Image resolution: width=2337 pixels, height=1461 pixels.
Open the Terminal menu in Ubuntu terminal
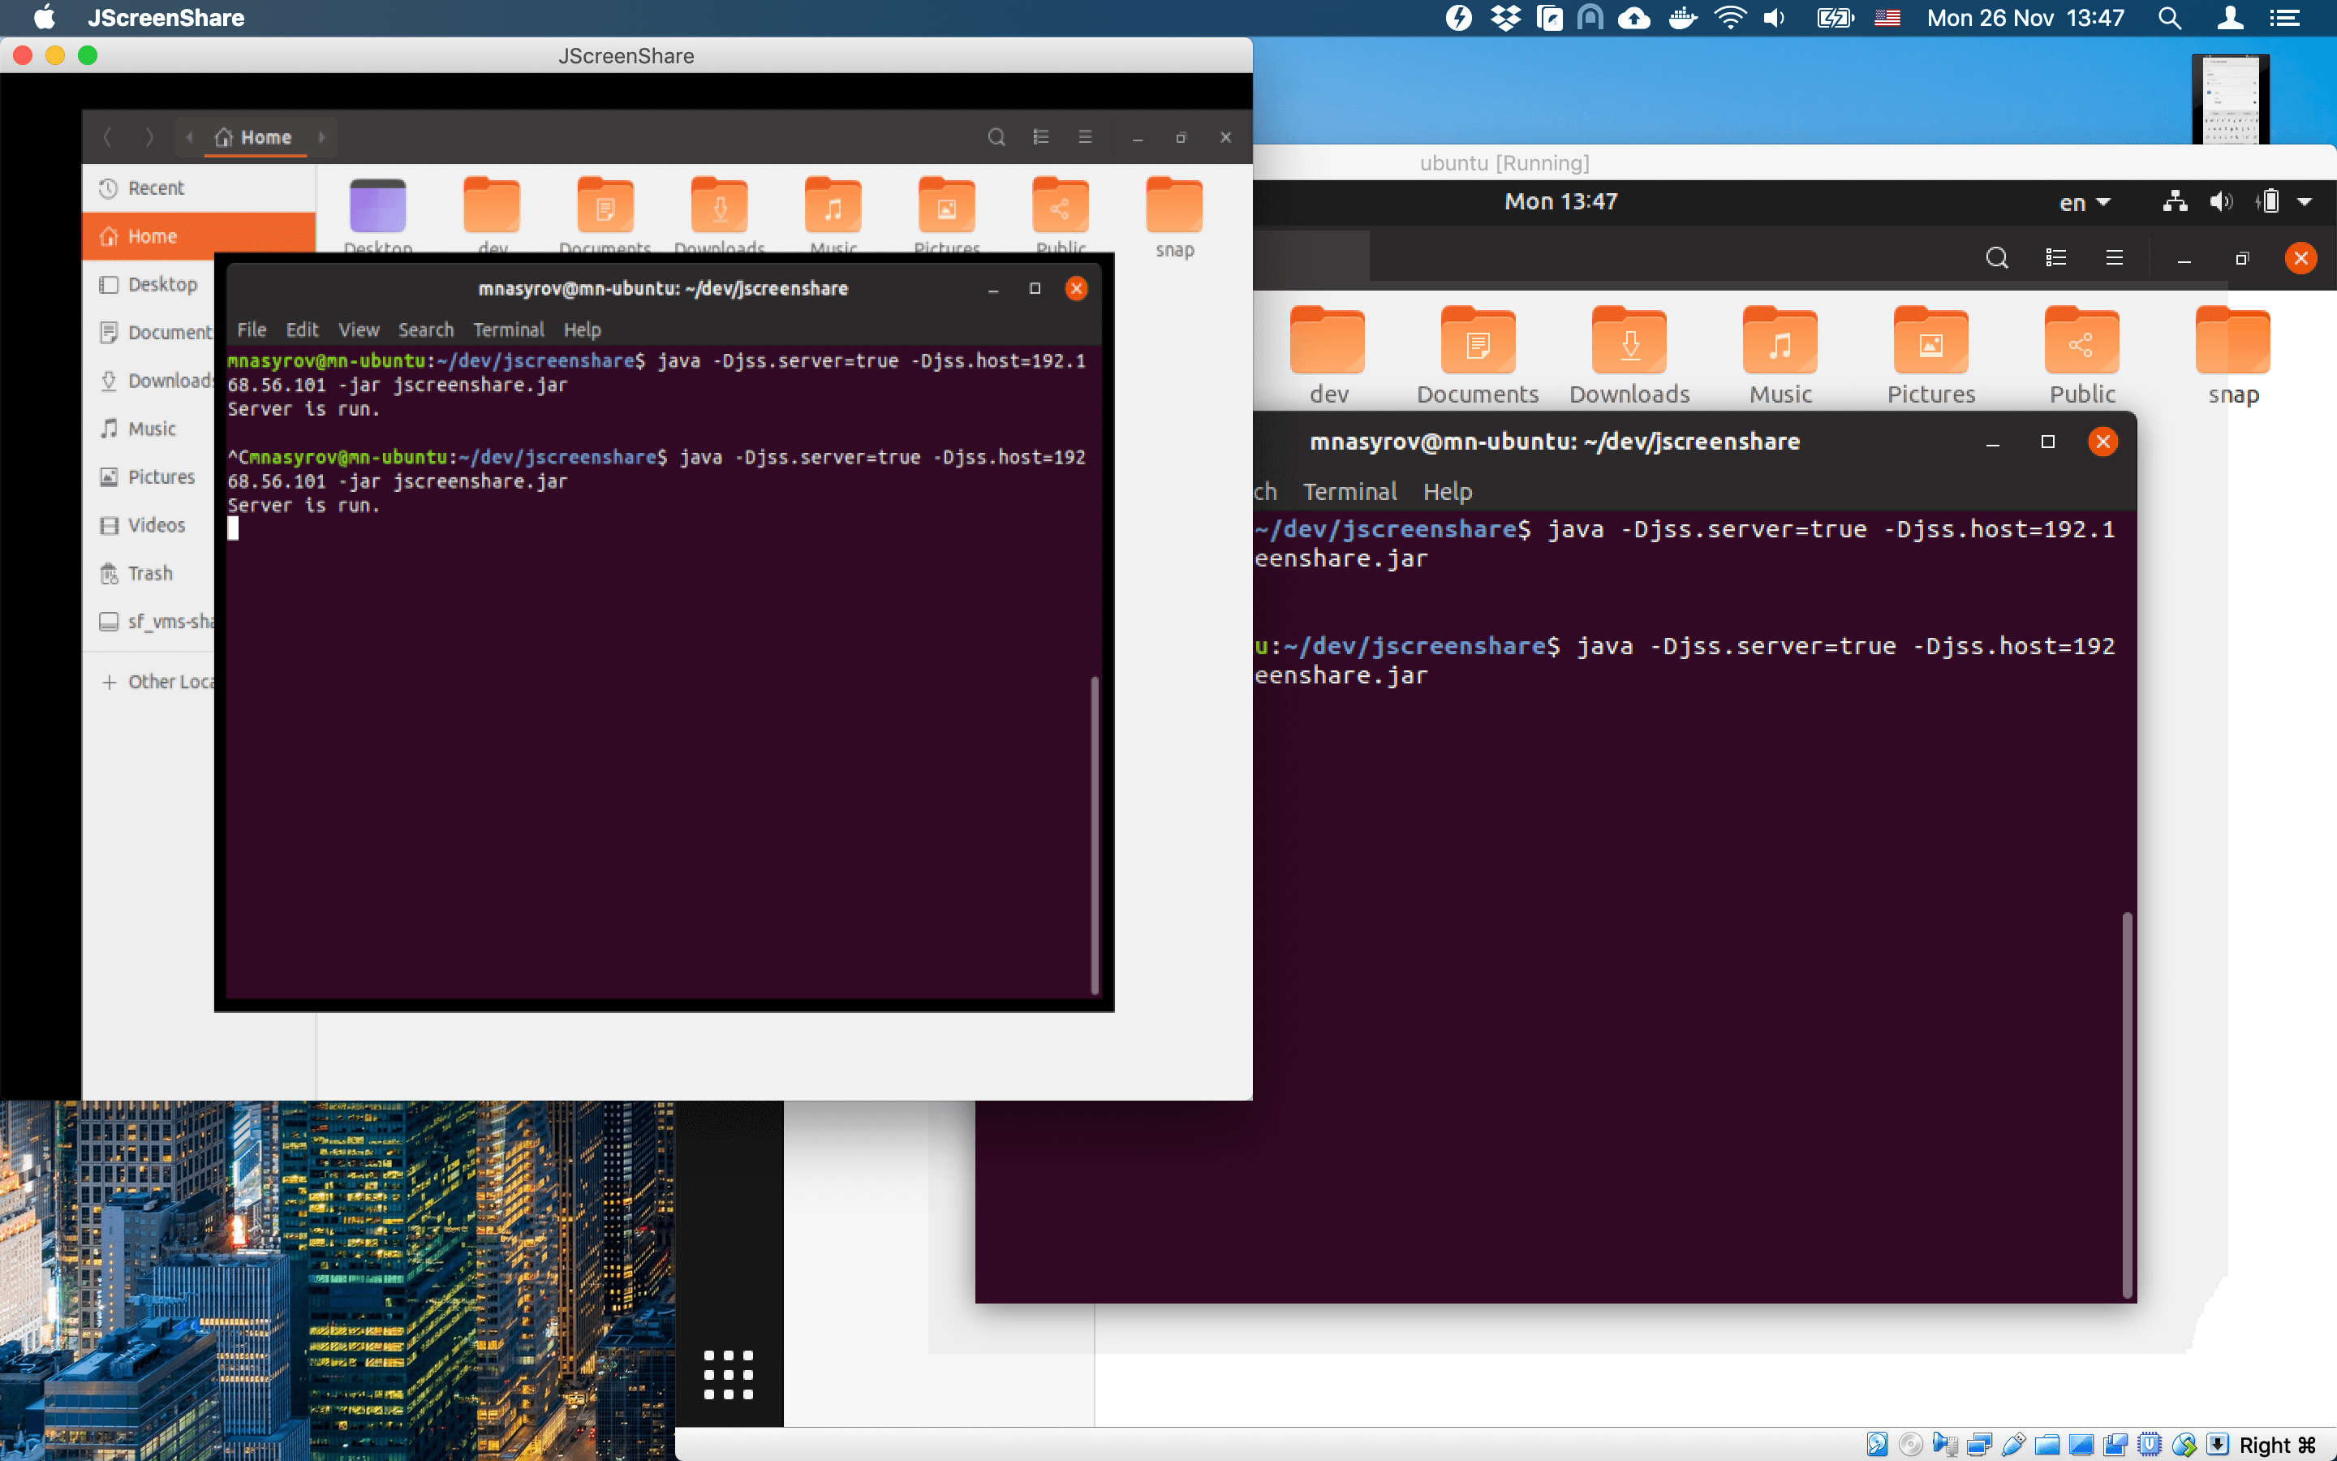coord(1349,492)
